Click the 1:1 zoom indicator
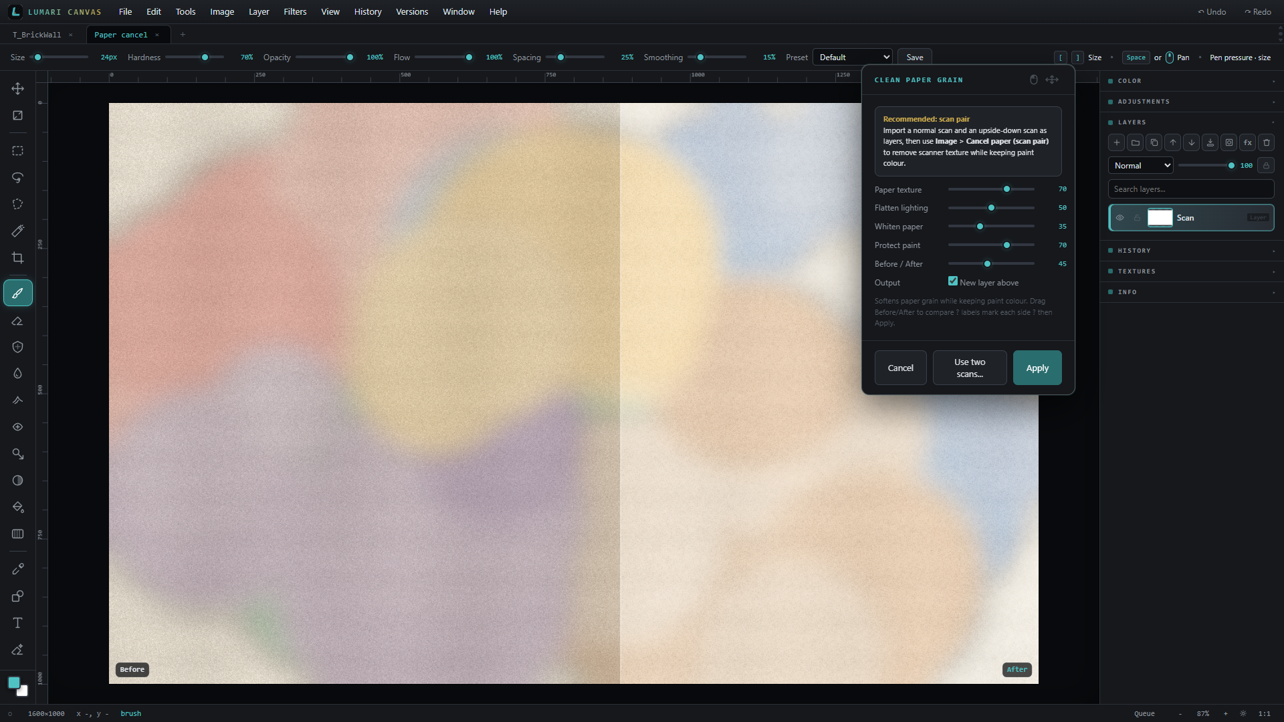The width and height of the screenshot is (1284, 722). pos(1264,714)
